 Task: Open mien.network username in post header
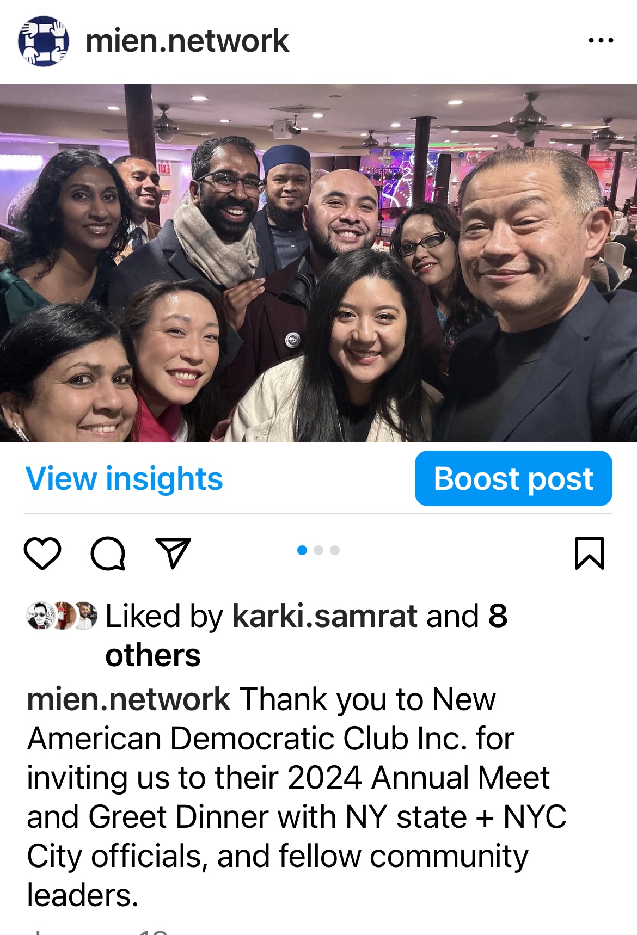coord(187,41)
